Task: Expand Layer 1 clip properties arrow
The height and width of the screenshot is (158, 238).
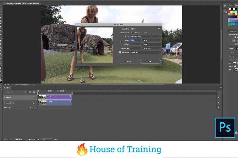Action: point(48,101)
